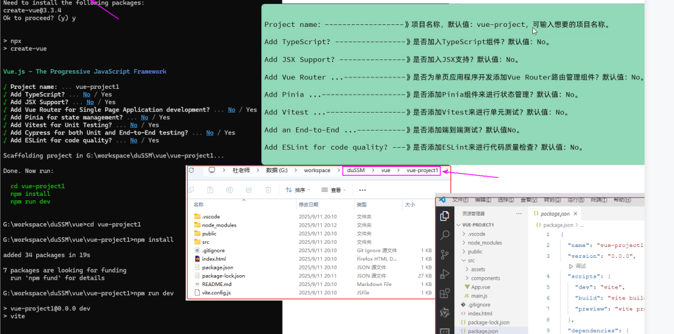Open the Search icon in VS Code
This screenshot has width=674, height=334.
445,235
